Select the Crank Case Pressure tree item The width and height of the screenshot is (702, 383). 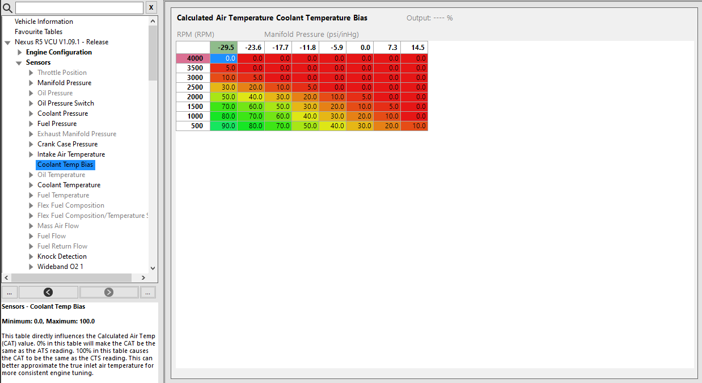[x=67, y=144]
